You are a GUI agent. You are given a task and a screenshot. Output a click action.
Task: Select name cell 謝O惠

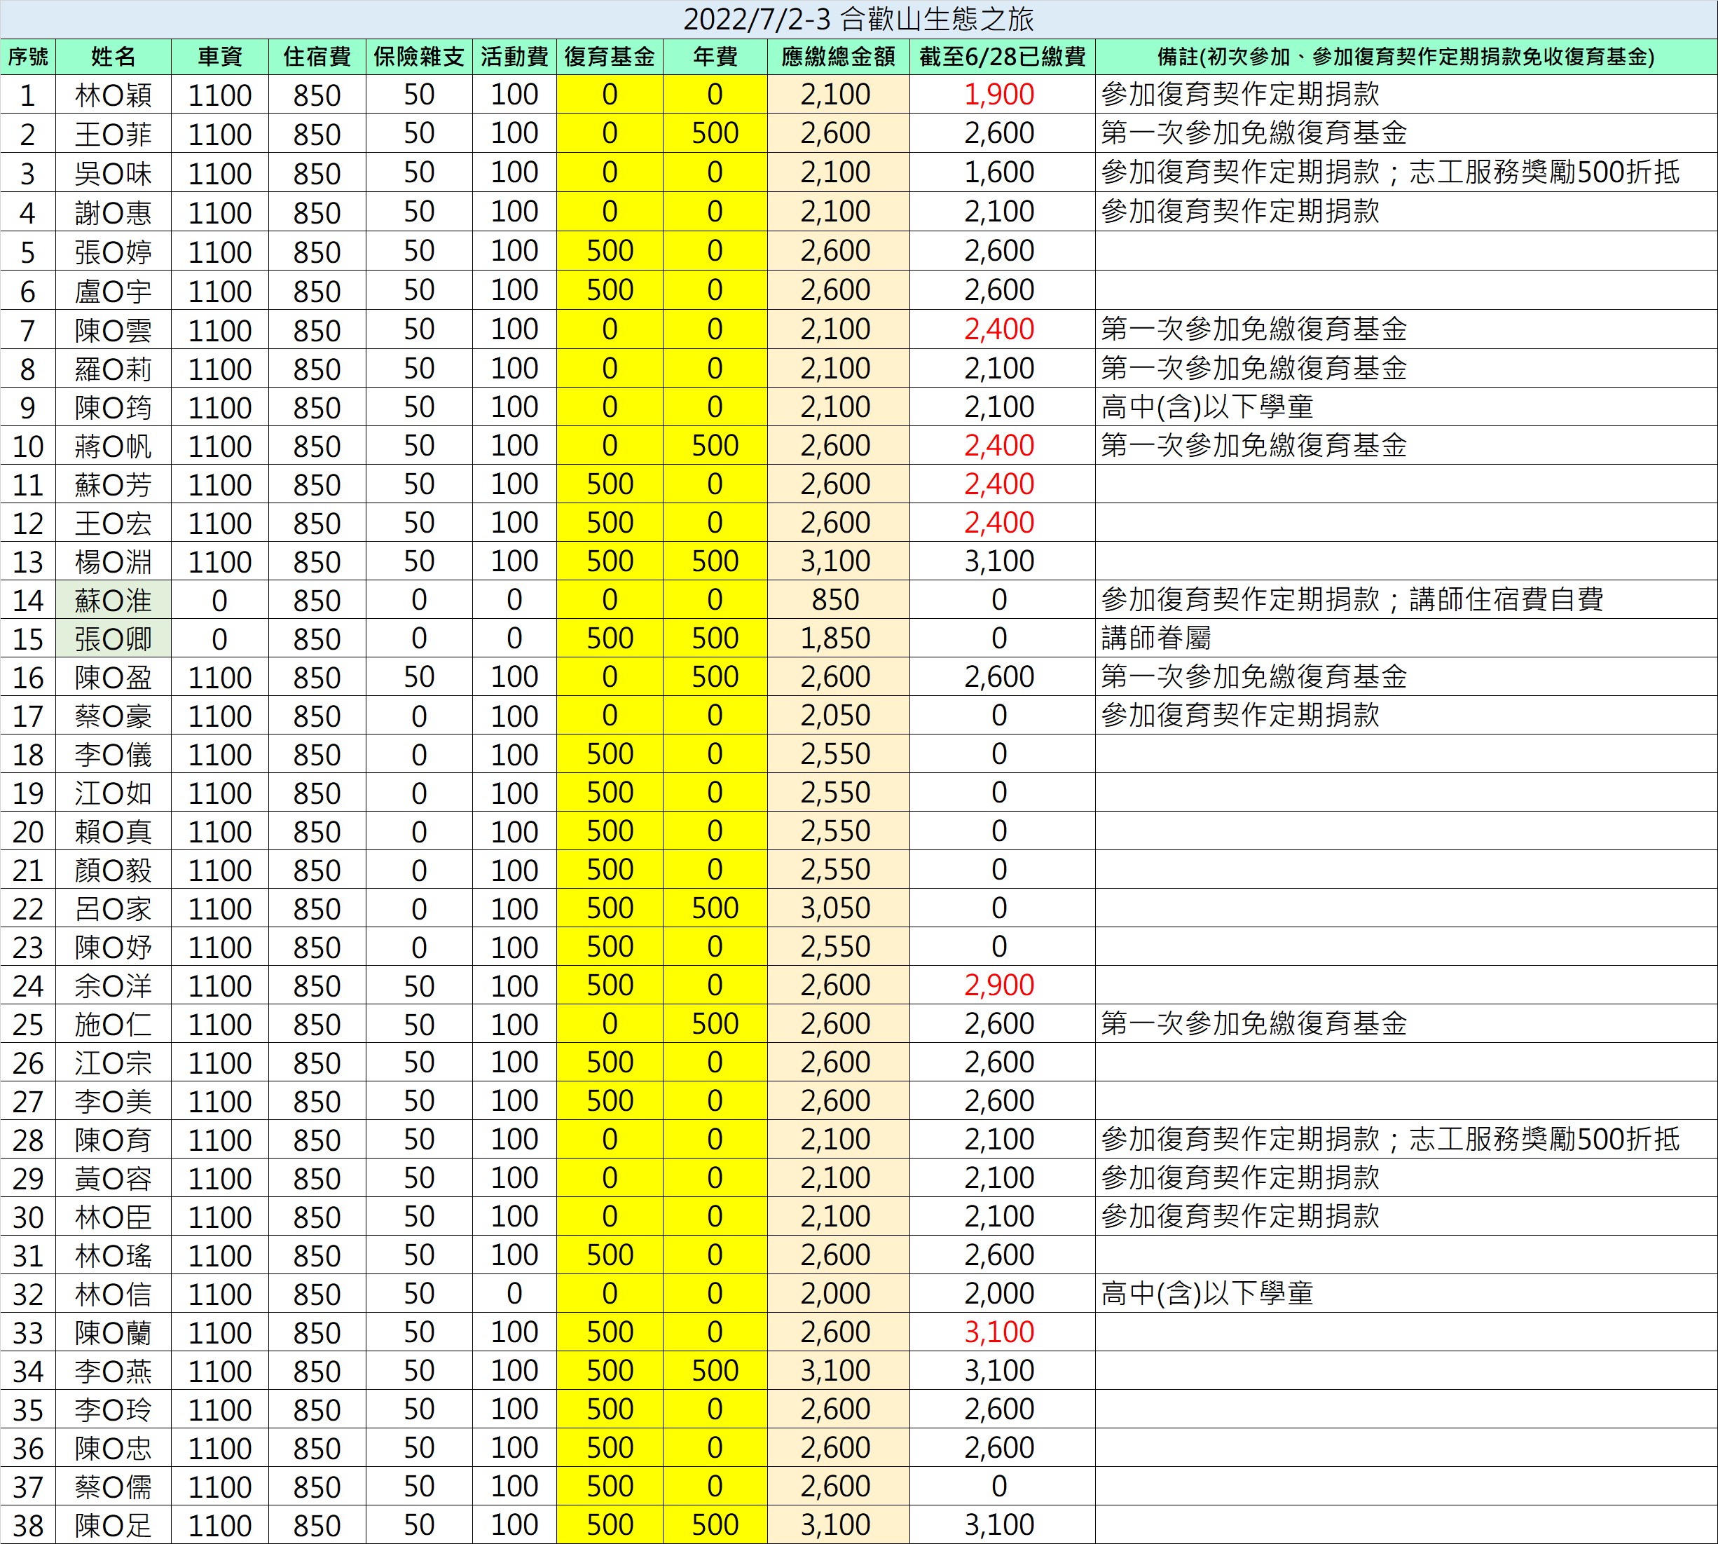114,211
